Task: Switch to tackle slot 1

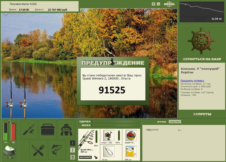Action: click(73, 143)
